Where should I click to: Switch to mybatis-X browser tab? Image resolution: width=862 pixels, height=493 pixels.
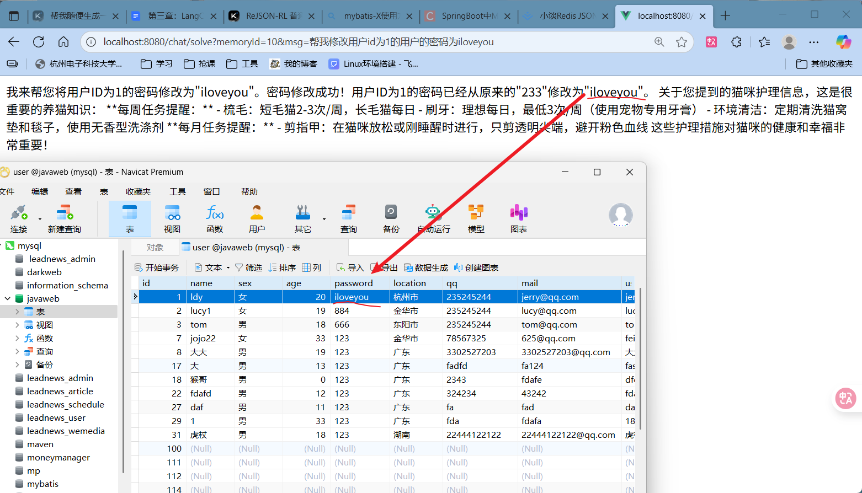click(x=371, y=16)
